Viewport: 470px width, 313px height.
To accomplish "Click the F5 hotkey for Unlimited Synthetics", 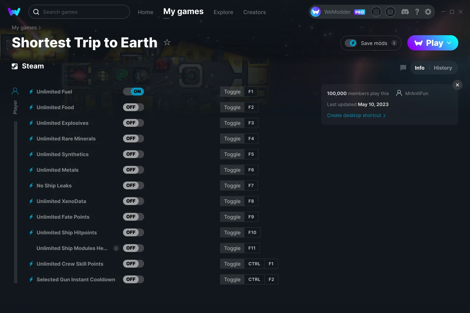I will point(251,154).
